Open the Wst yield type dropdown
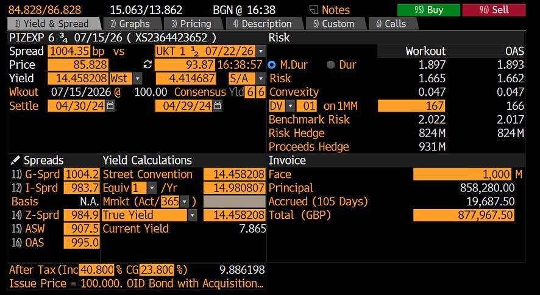This screenshot has height=295, width=540. tap(137, 79)
